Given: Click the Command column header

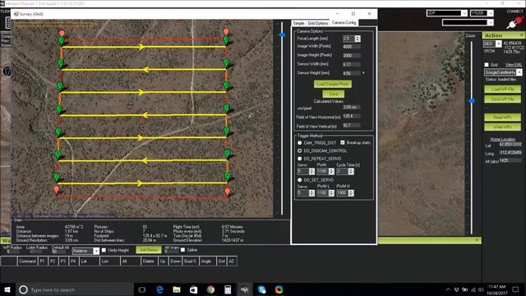Looking at the screenshot, I should (27, 261).
